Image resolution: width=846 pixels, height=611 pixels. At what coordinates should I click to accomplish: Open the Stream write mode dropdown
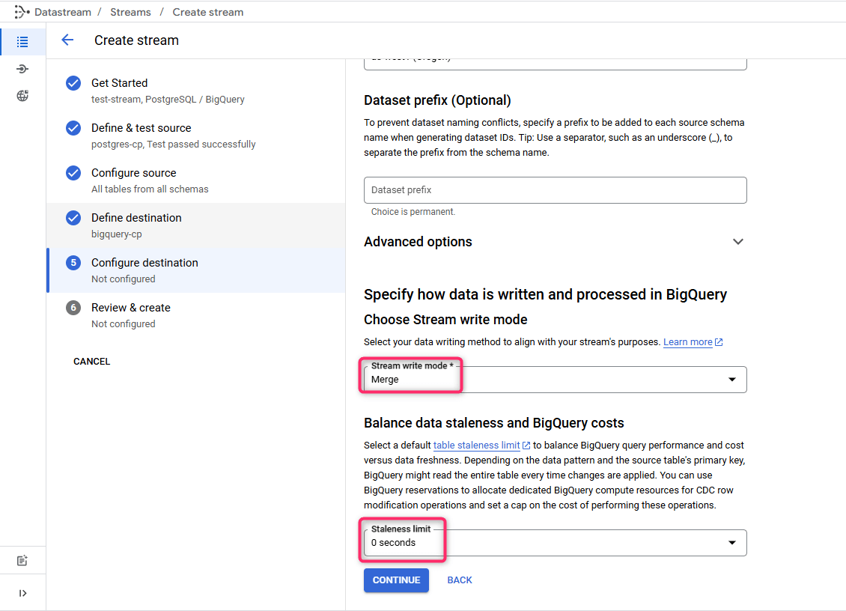[556, 380]
